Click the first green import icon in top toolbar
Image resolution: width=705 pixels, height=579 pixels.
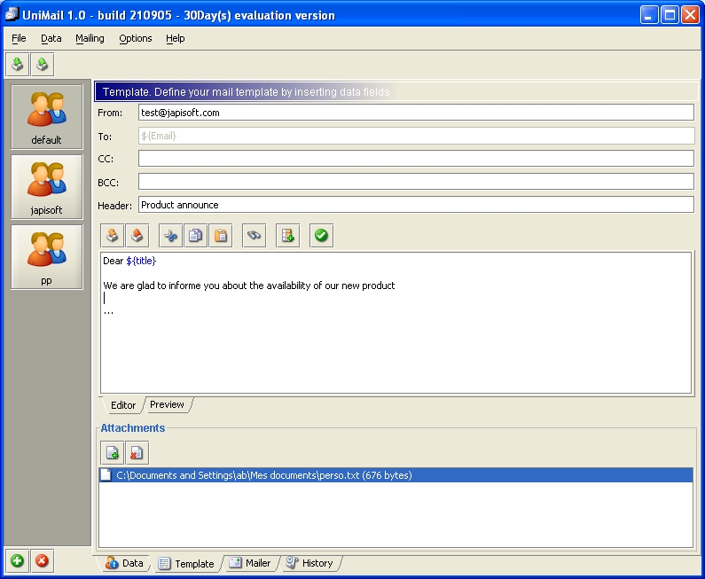tap(18, 64)
